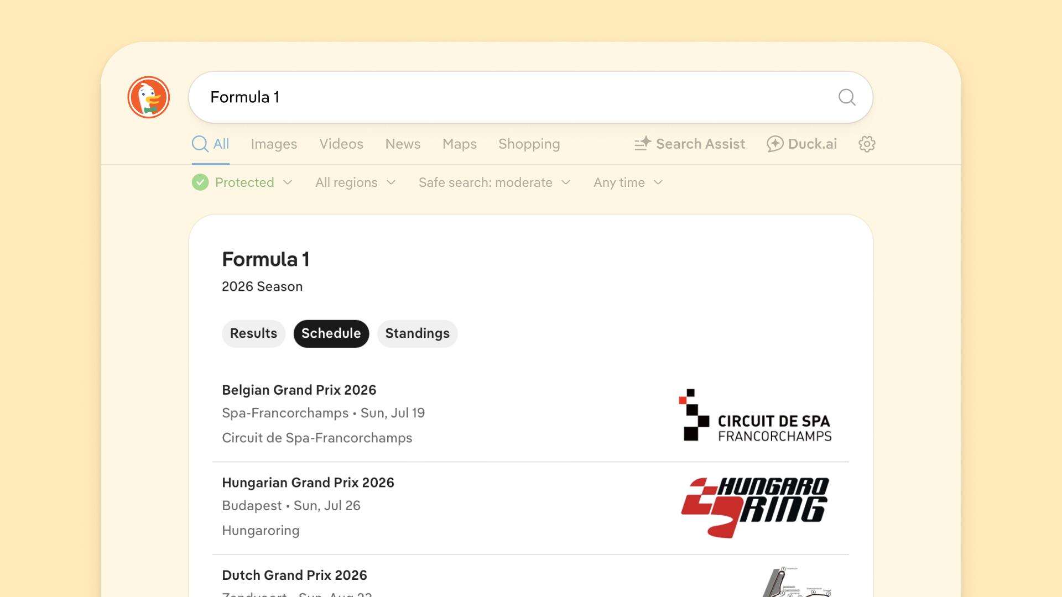Viewport: 1062px width, 597px height.
Task: Click the Zandvoort track map thumbnail
Action: pos(796,582)
